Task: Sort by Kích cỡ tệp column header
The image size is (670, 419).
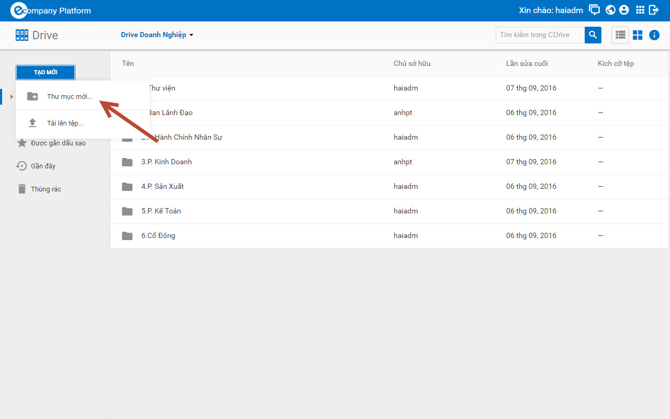Action: click(x=616, y=63)
